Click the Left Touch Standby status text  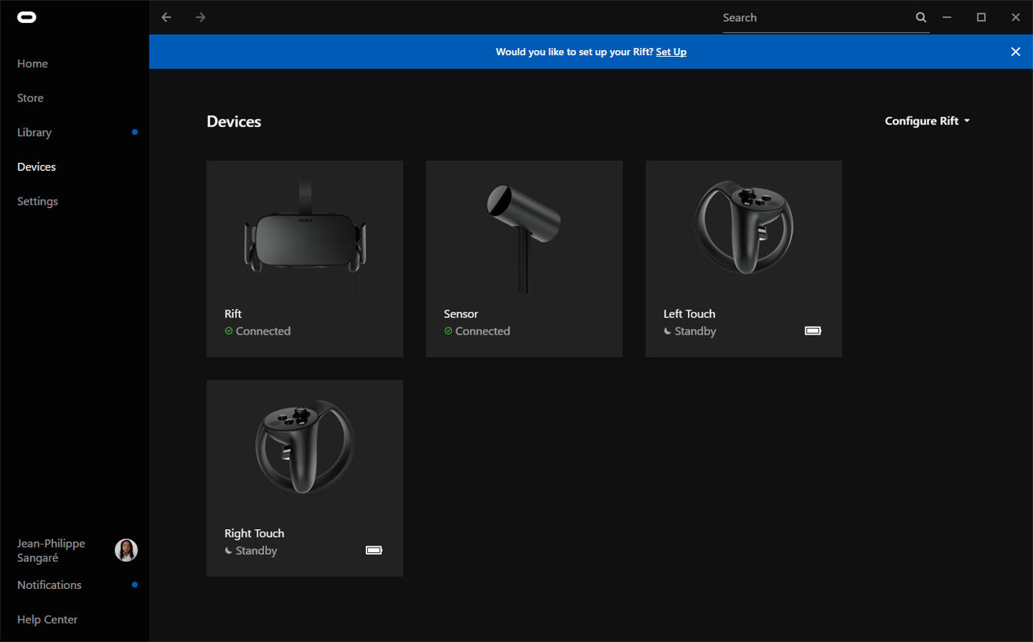tap(695, 331)
